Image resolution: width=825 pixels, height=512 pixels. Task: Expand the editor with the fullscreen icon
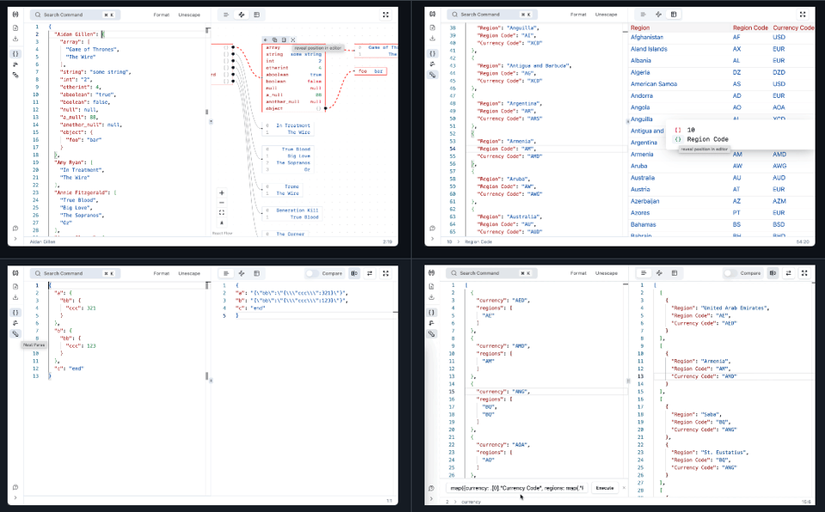click(388, 14)
